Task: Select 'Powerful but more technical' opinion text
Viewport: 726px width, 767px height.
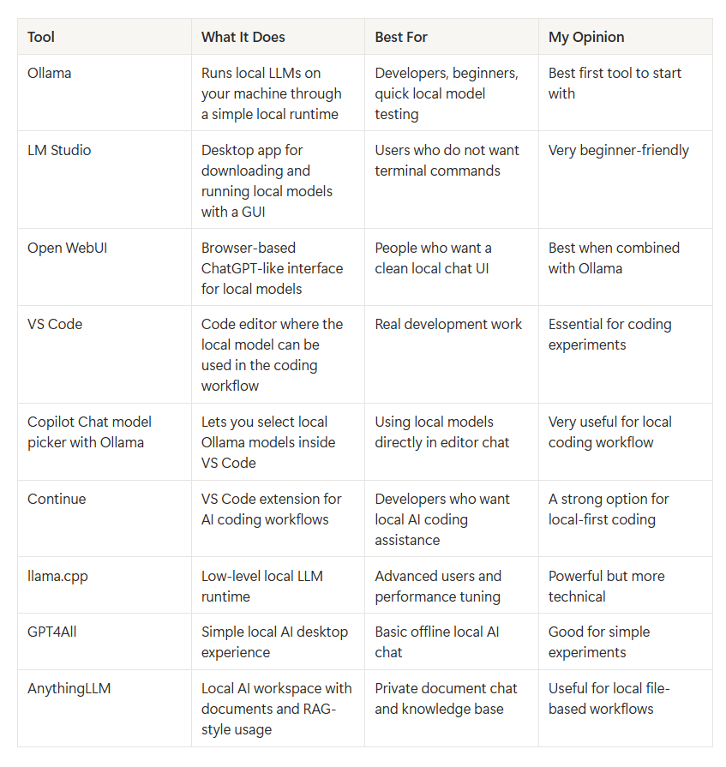Action: tap(606, 586)
